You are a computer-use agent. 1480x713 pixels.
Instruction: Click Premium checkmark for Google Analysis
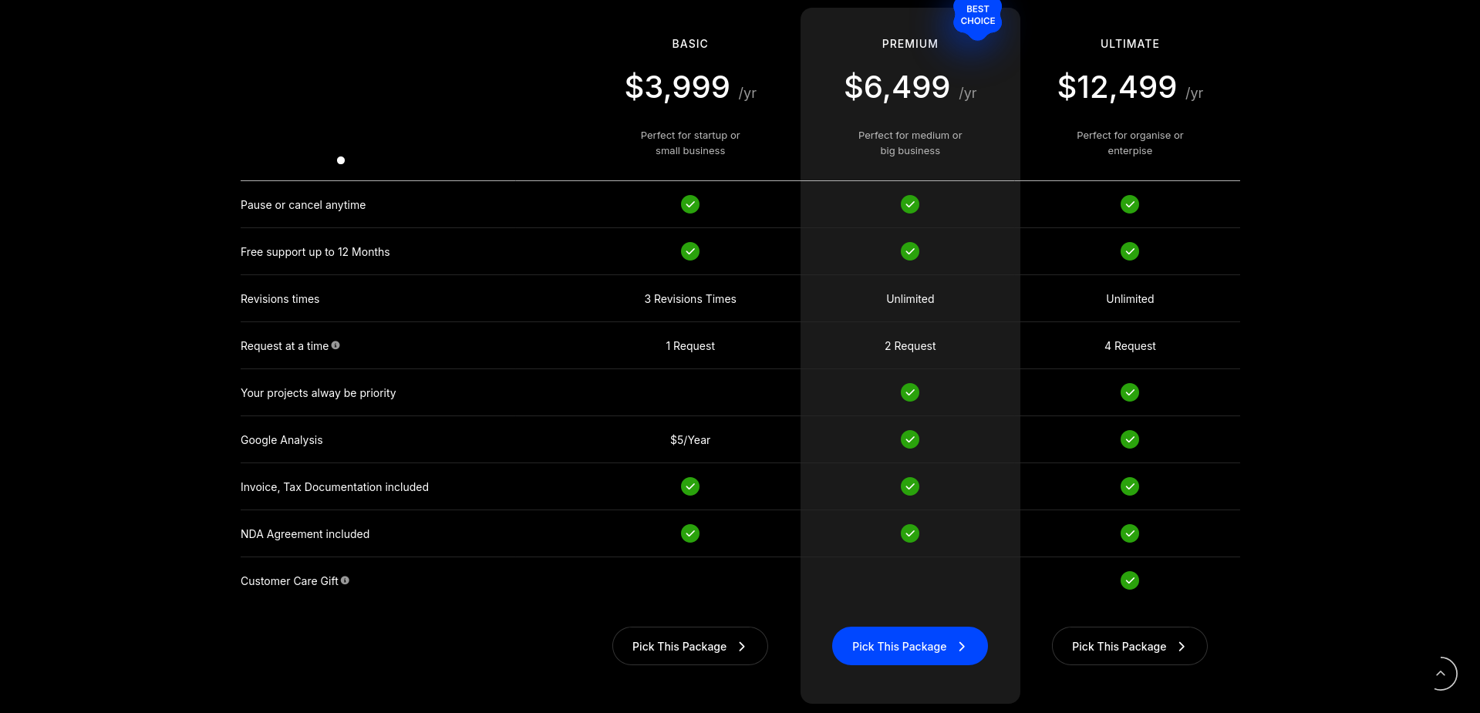[910, 439]
